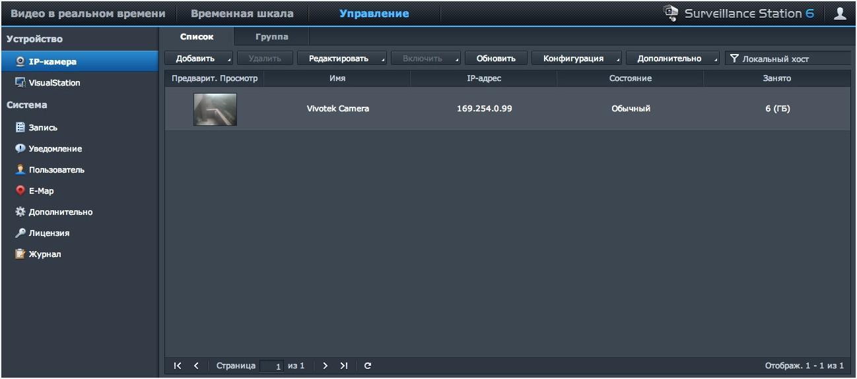Go to last page arrow
The image size is (857, 379).
343,366
